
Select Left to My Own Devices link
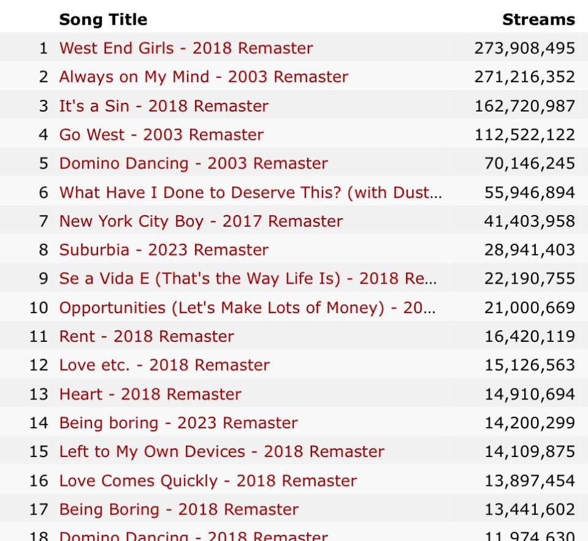click(221, 452)
